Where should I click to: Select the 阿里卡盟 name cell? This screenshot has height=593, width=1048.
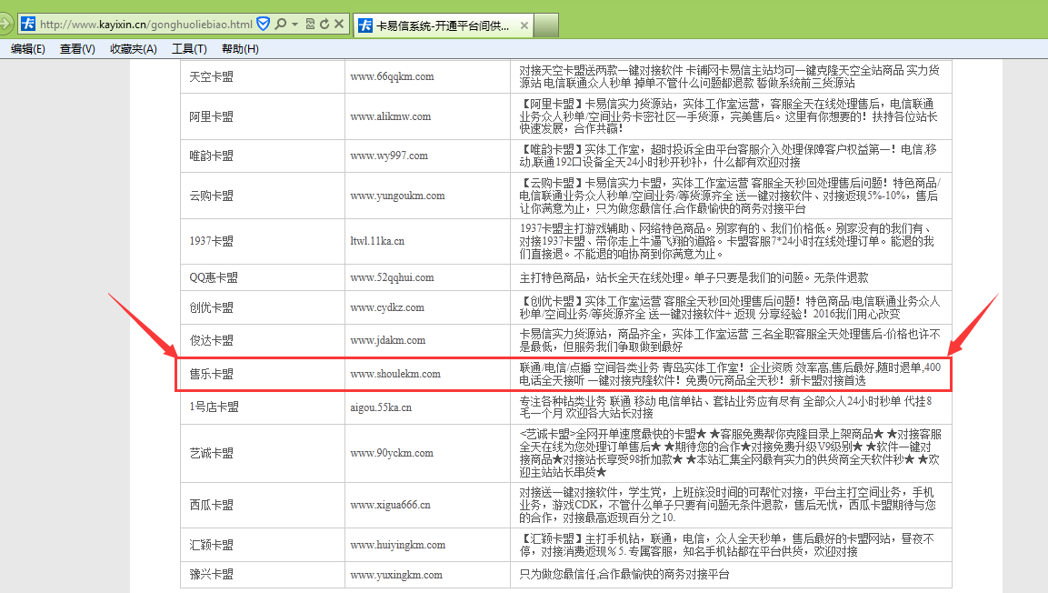[263, 116]
